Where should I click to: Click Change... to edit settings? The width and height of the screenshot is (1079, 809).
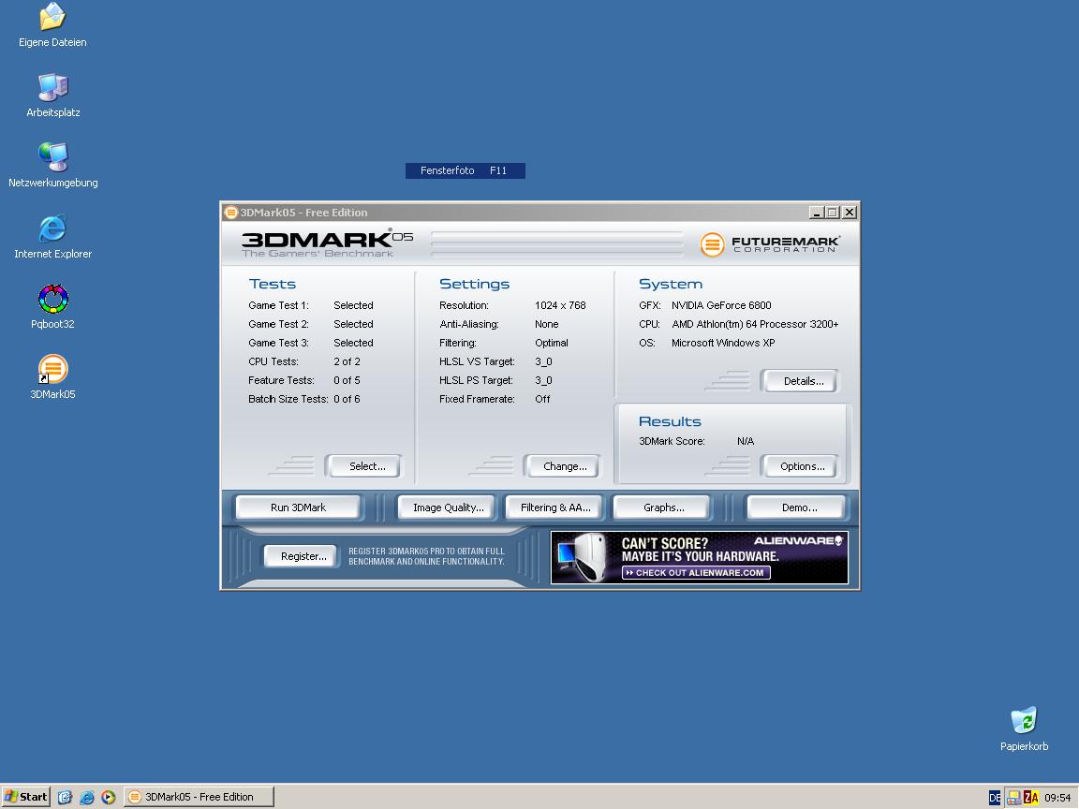tap(562, 465)
